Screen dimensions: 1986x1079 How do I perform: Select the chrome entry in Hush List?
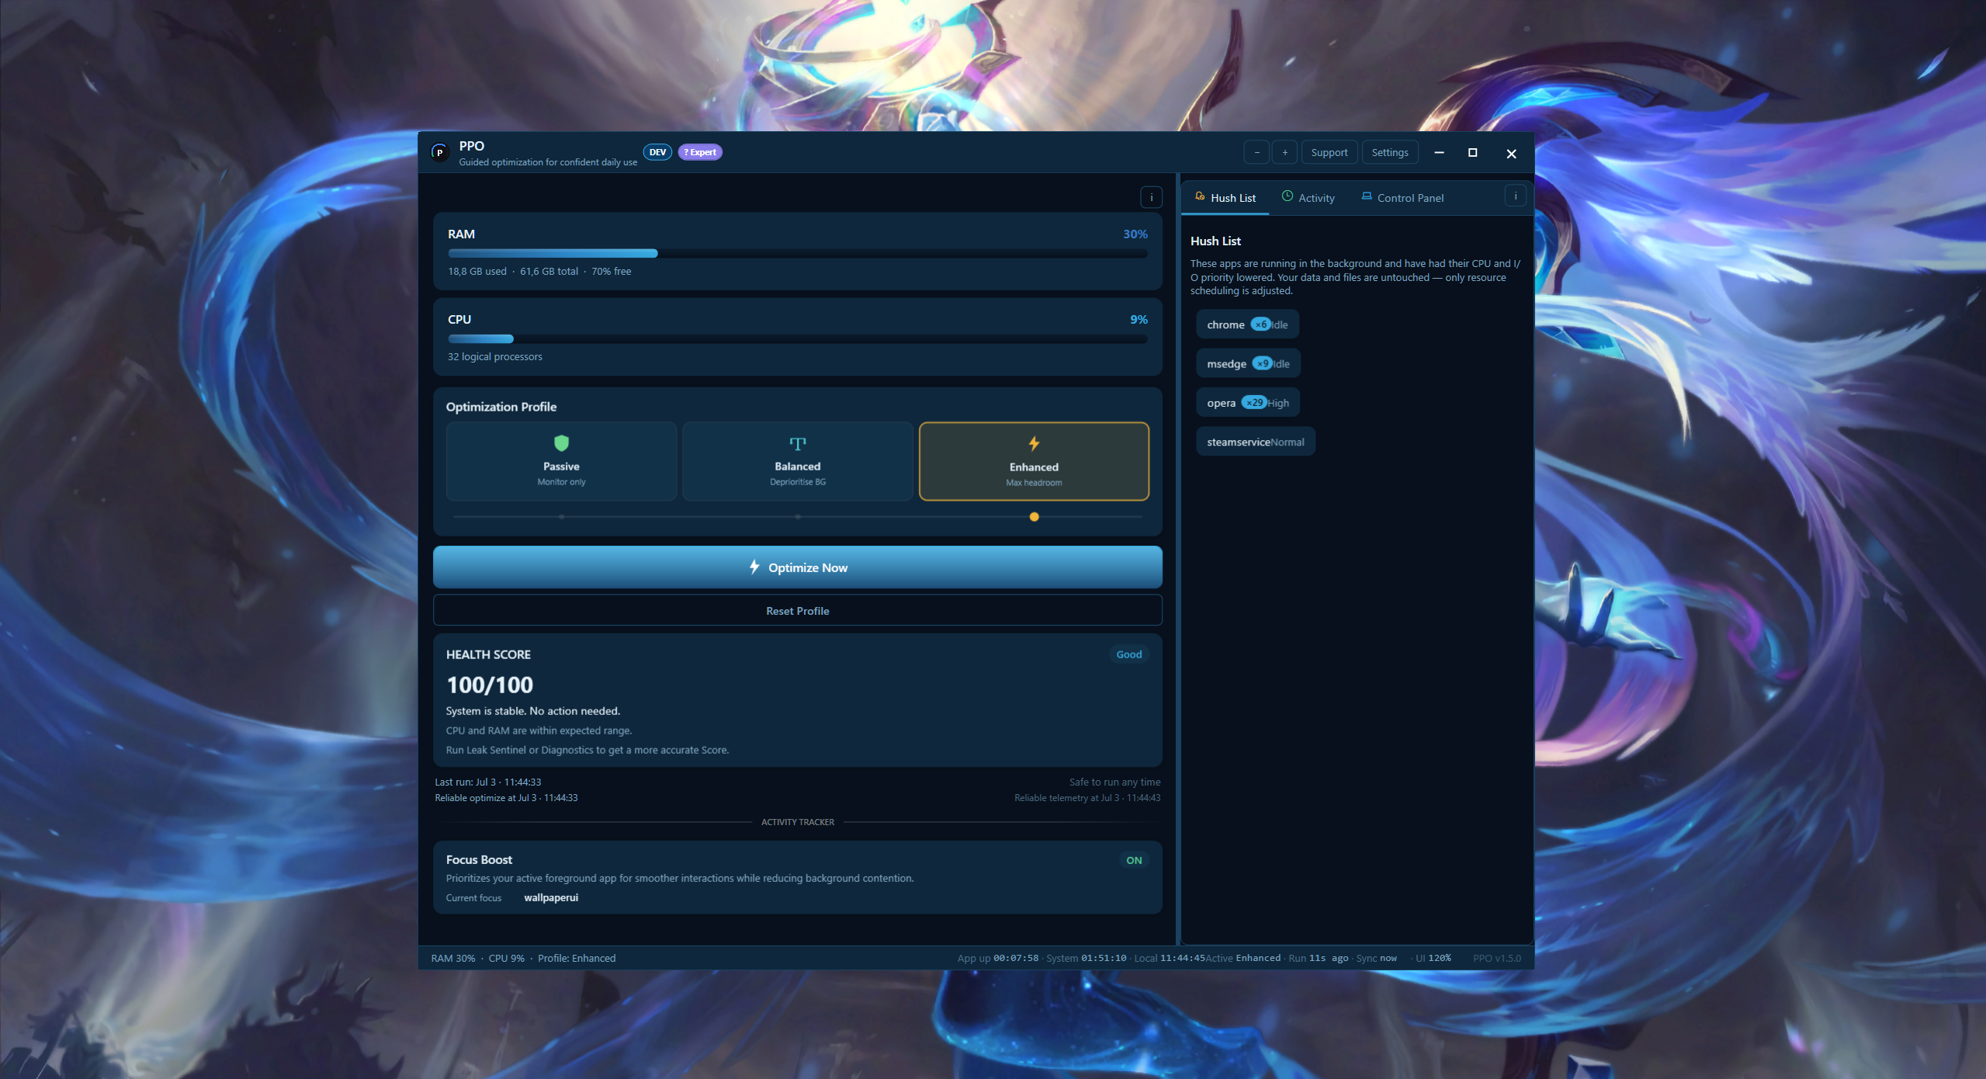(x=1247, y=324)
